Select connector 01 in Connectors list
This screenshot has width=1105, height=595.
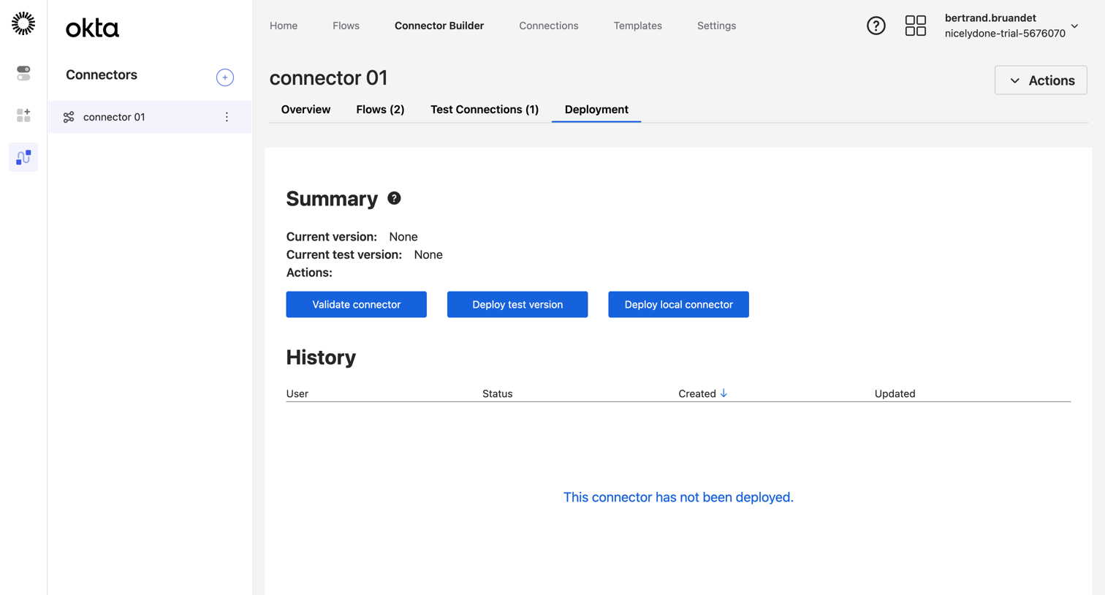tap(150, 117)
